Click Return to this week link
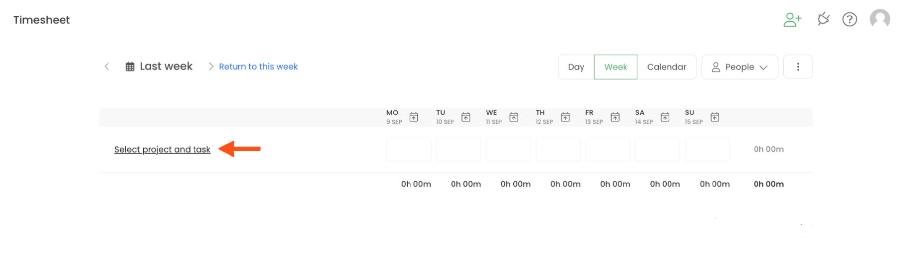Image resolution: width=907 pixels, height=256 pixels. click(x=258, y=67)
